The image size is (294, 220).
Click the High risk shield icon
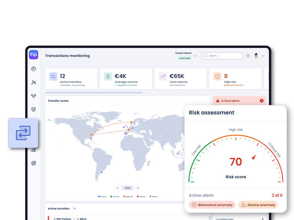click(217, 76)
